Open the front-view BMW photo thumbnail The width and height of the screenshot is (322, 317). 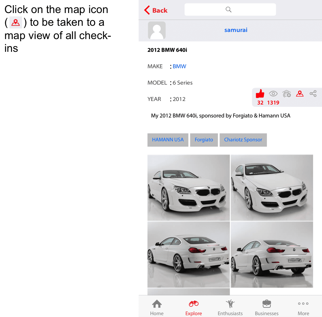188,188
